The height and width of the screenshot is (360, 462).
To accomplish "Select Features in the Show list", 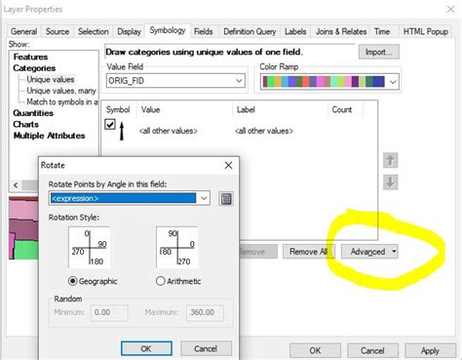I will tap(30, 57).
